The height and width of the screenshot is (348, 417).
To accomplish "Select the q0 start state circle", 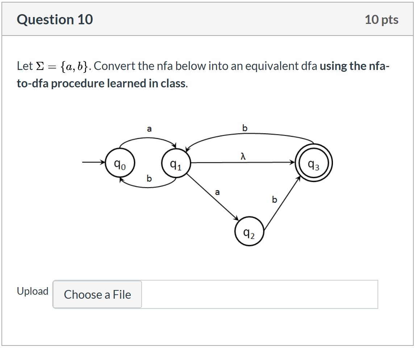I will (120, 163).
